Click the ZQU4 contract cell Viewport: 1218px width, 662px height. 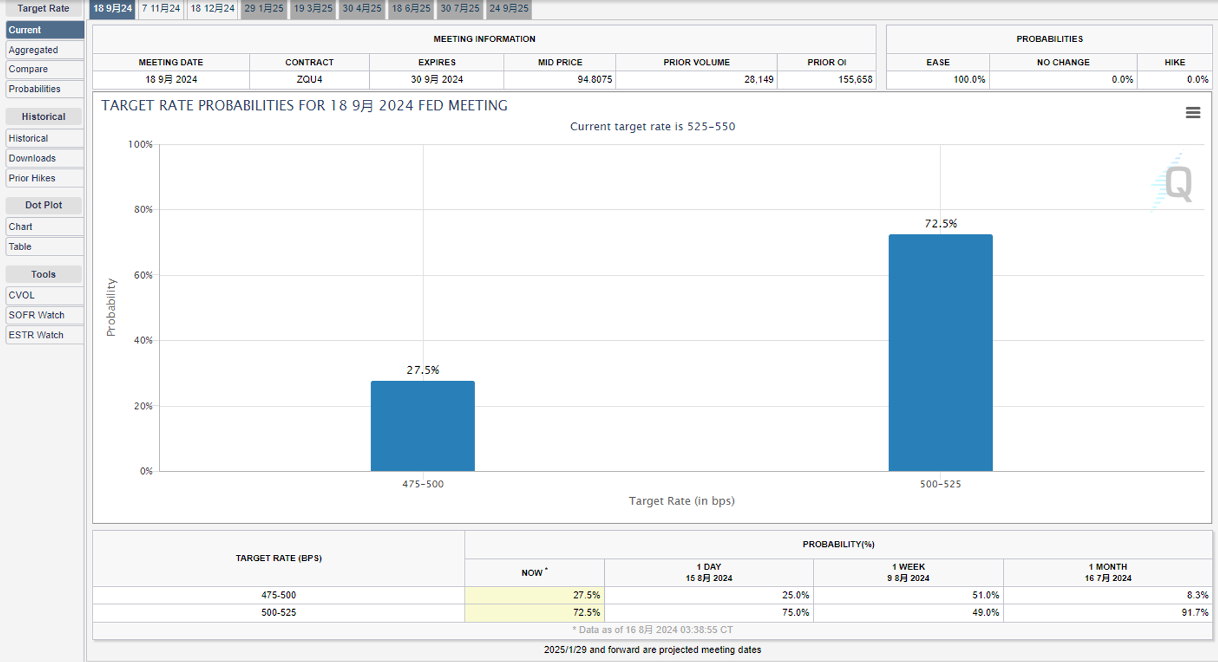coord(309,80)
